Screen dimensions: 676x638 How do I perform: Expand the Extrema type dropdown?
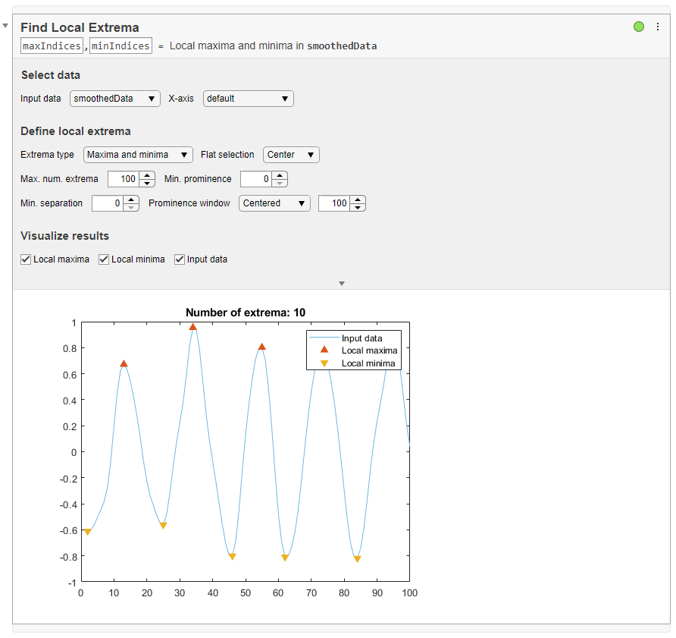coord(137,155)
